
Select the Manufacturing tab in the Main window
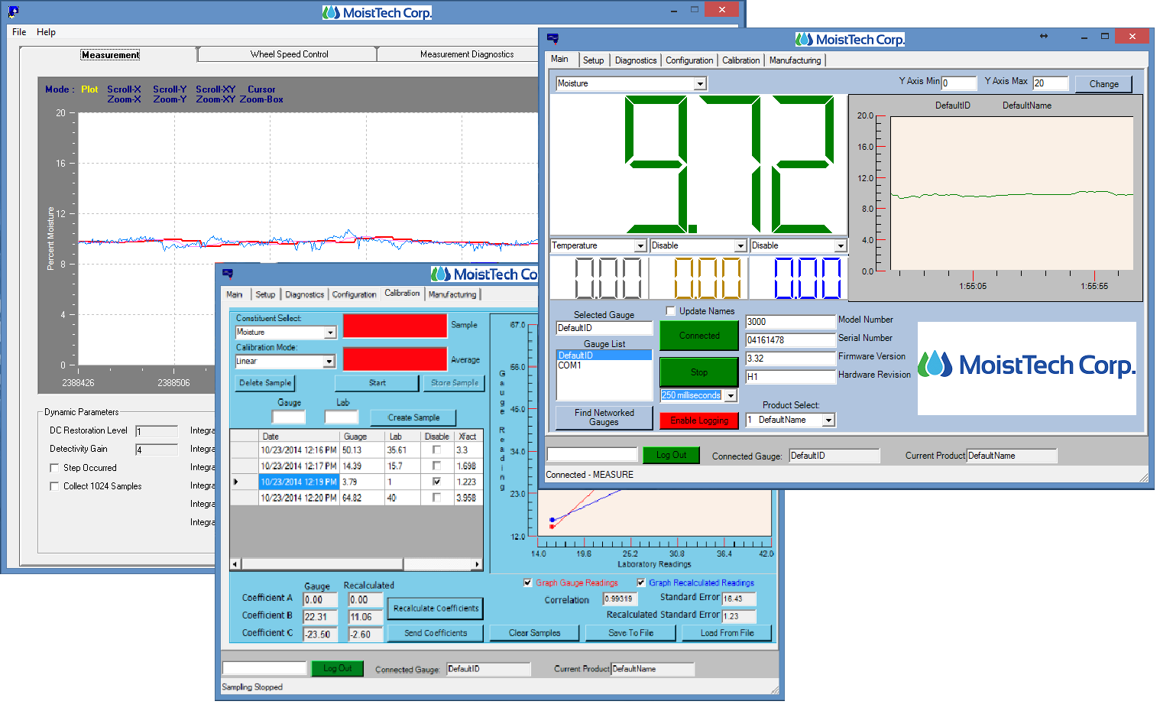click(795, 60)
